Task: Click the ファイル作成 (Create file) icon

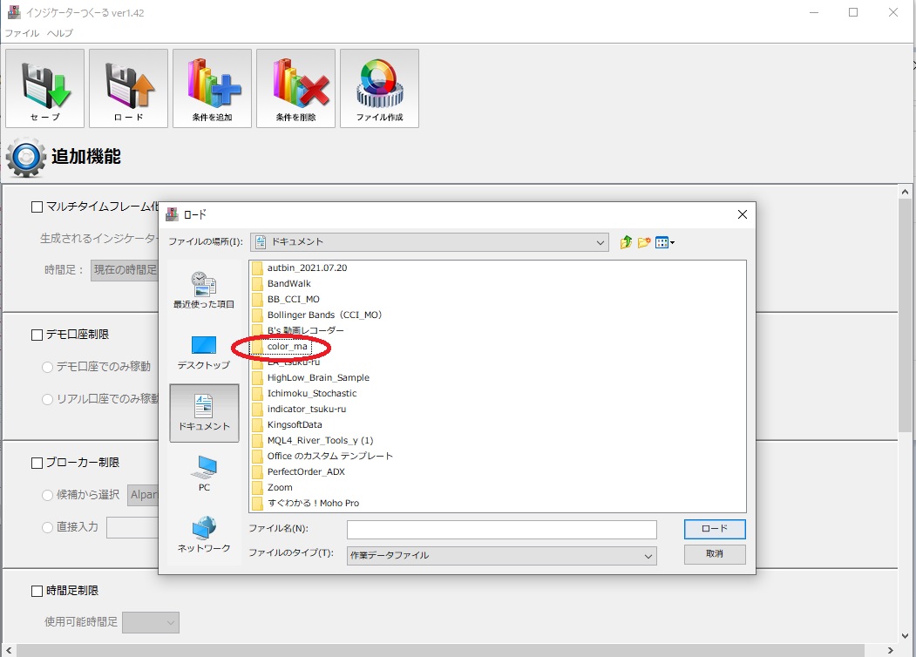Action: point(379,88)
